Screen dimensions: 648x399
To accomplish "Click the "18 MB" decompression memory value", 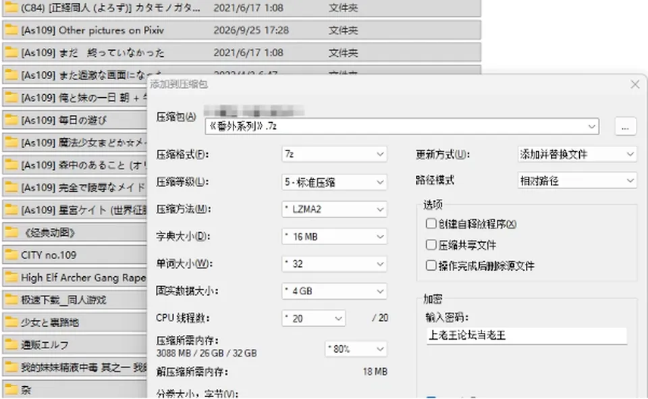I will pyautogui.click(x=375, y=372).
